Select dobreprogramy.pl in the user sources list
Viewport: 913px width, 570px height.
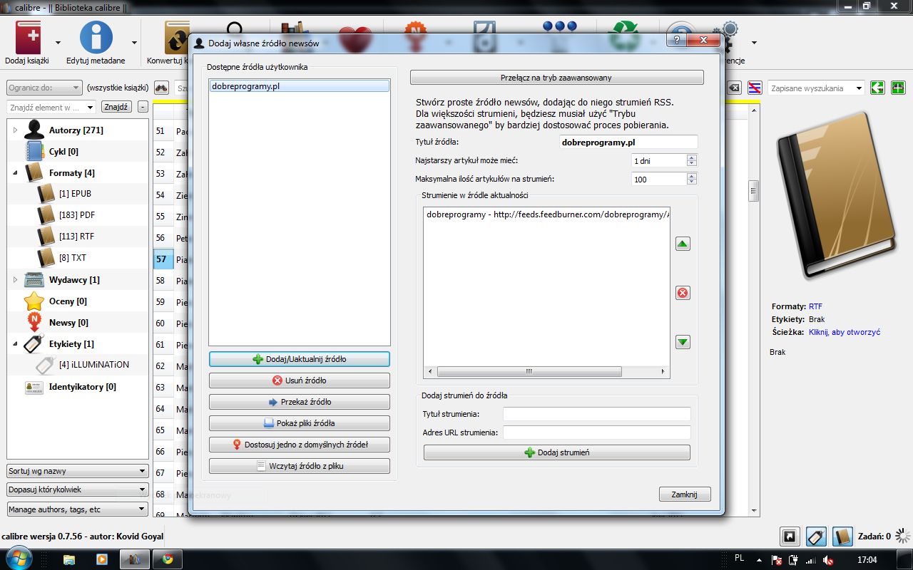[x=300, y=86]
